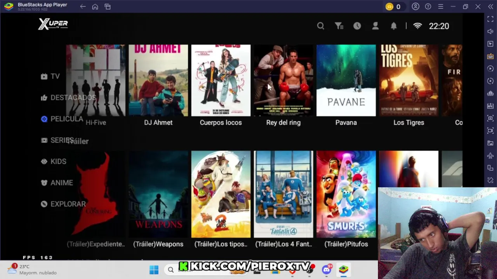Select the Fantastic 4 trailer poster
497x279 pixels.
[283, 194]
